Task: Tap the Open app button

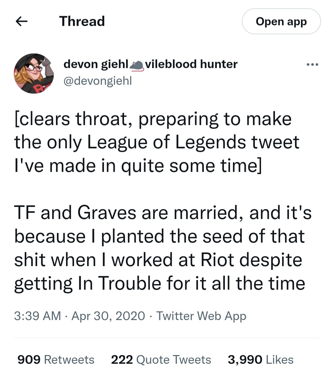Action: click(281, 21)
